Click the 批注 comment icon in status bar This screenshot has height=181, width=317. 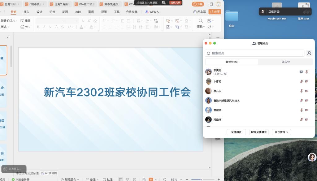(104, 179)
